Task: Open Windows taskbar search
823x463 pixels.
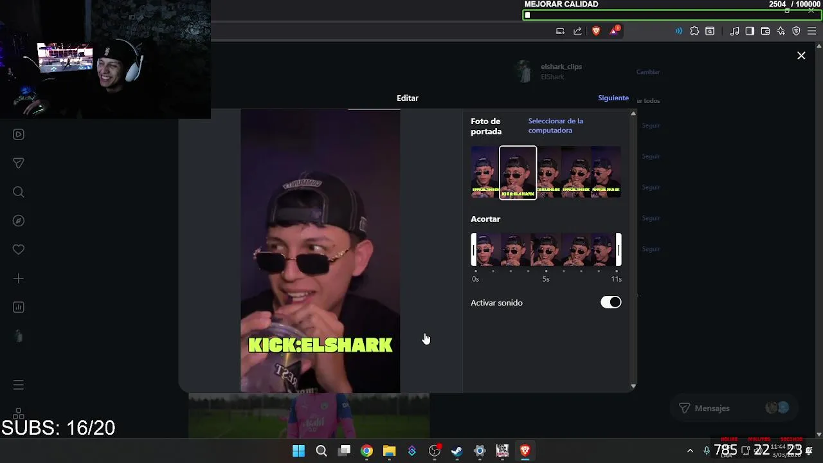Action: [x=321, y=451]
